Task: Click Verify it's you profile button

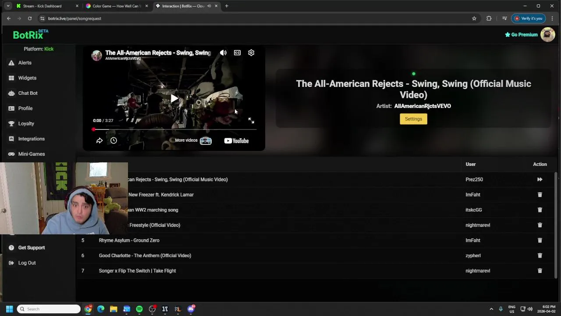Action: coord(528,18)
